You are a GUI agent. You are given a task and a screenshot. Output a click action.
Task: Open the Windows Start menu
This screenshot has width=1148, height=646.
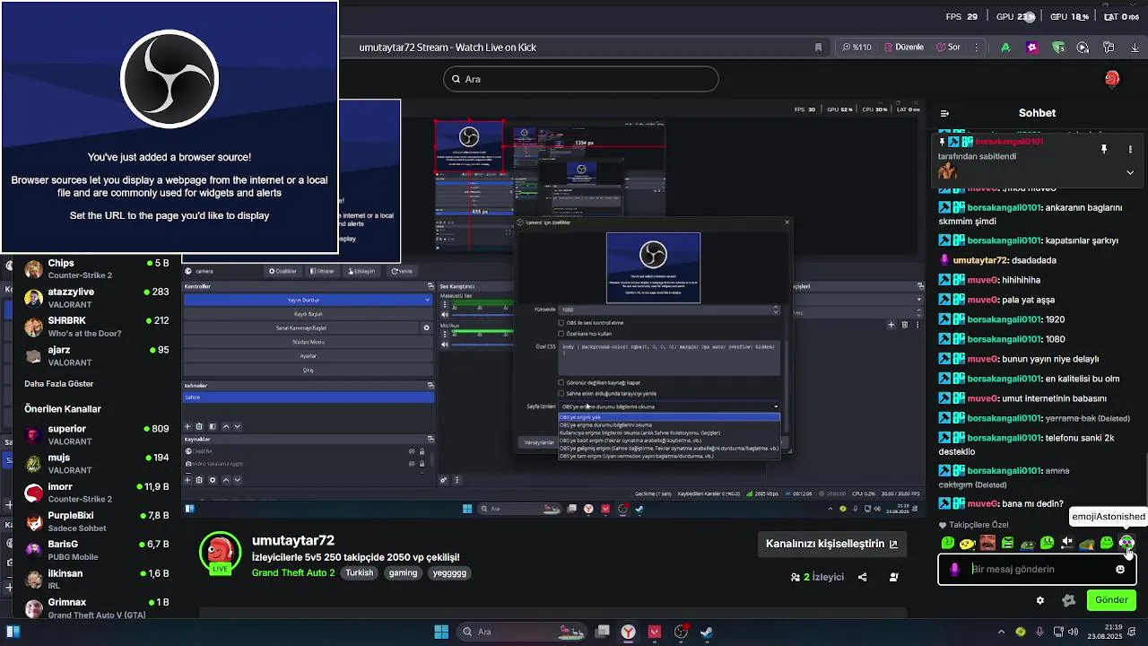441,632
